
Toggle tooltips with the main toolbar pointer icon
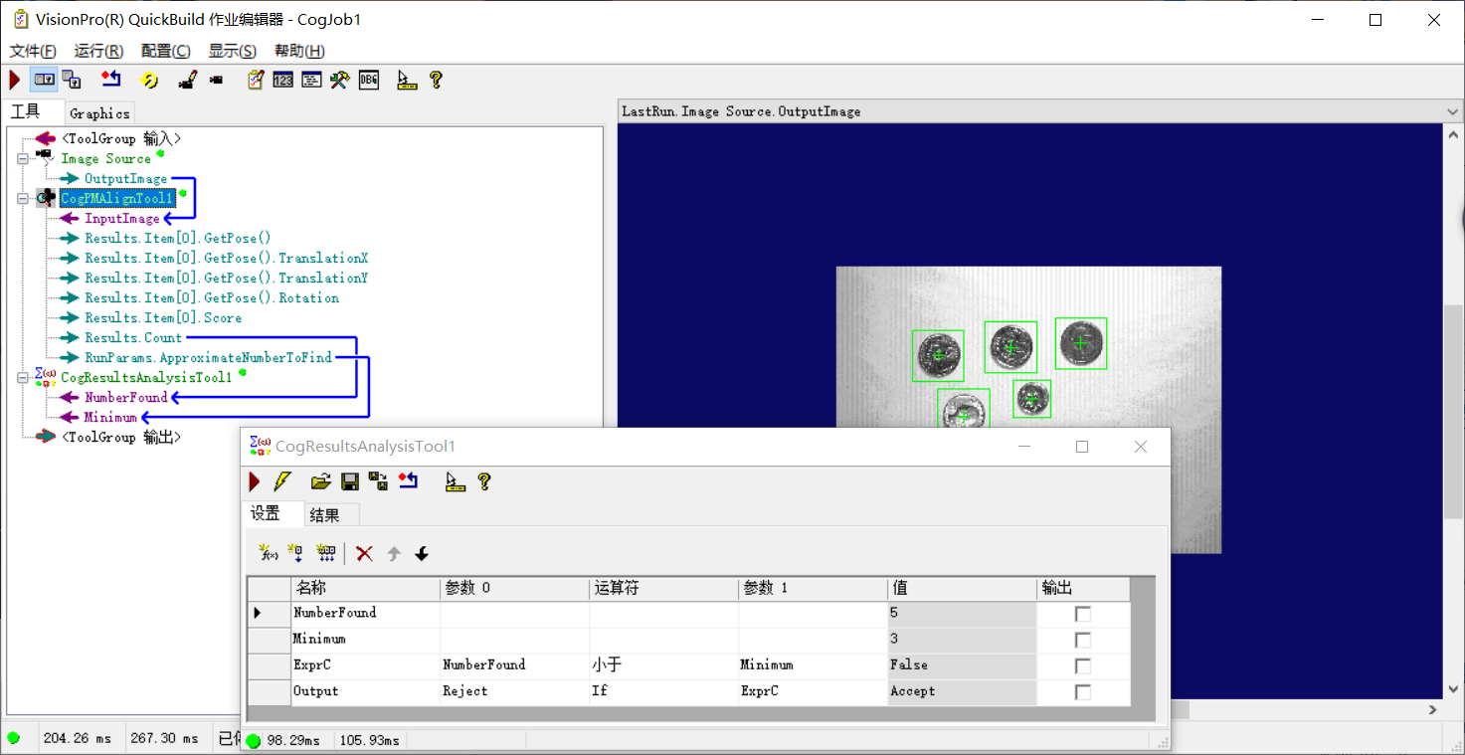(x=406, y=81)
